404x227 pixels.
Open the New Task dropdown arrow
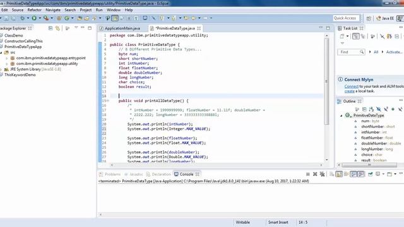pyautogui.click(x=347, y=37)
